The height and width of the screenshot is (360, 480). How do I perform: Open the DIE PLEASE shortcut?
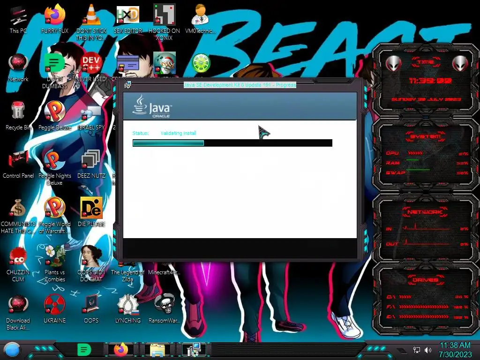[x=91, y=207]
